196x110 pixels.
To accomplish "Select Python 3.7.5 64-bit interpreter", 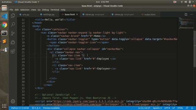I will coord(20,108).
